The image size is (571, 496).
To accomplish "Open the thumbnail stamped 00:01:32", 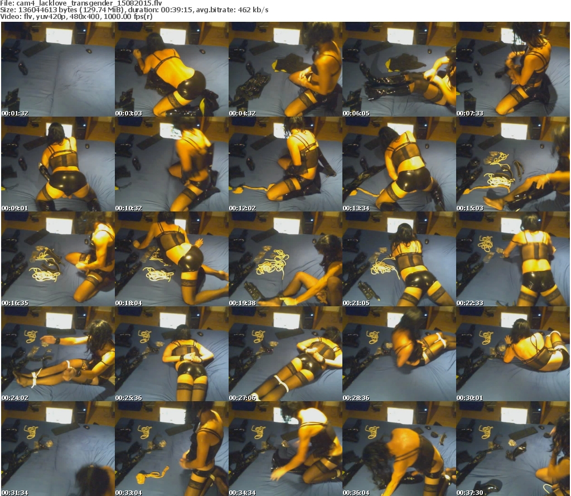I will tap(58, 69).
